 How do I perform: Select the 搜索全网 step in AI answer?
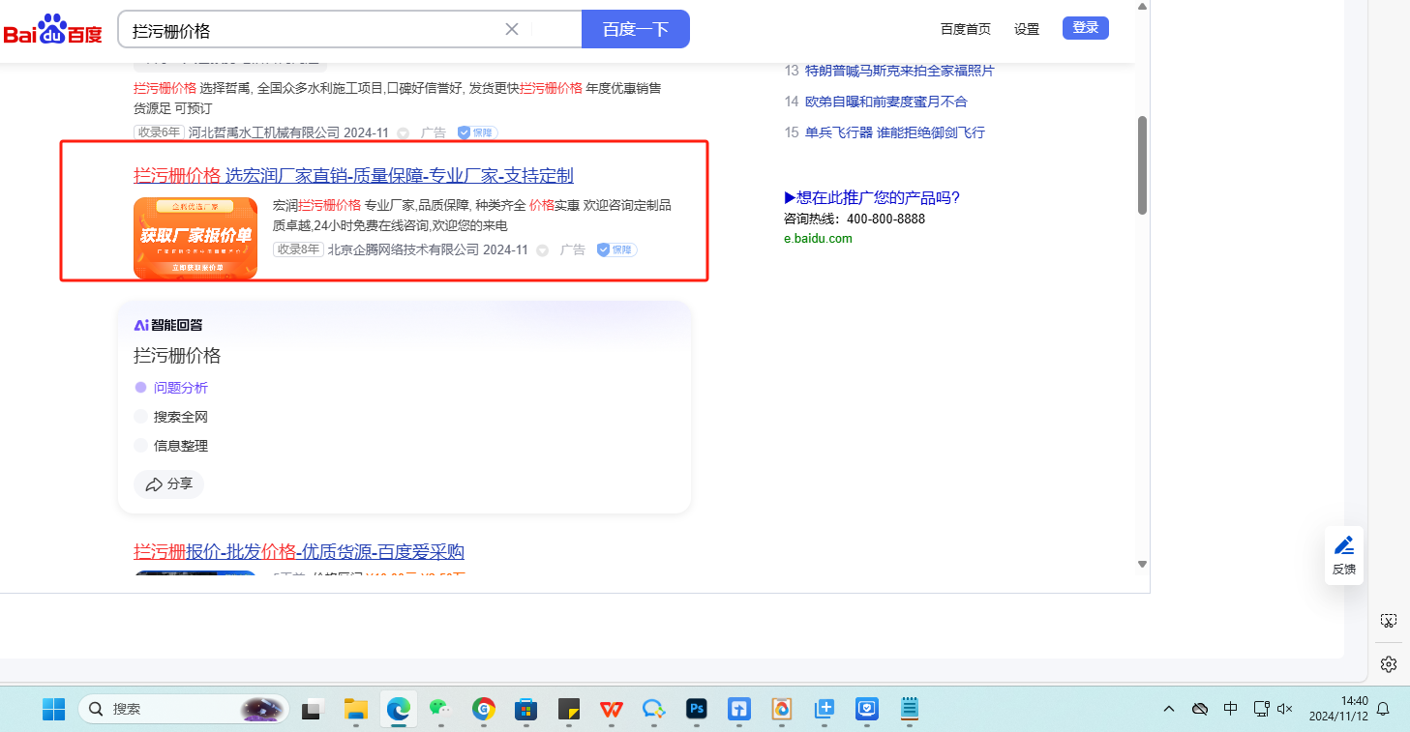(x=180, y=417)
